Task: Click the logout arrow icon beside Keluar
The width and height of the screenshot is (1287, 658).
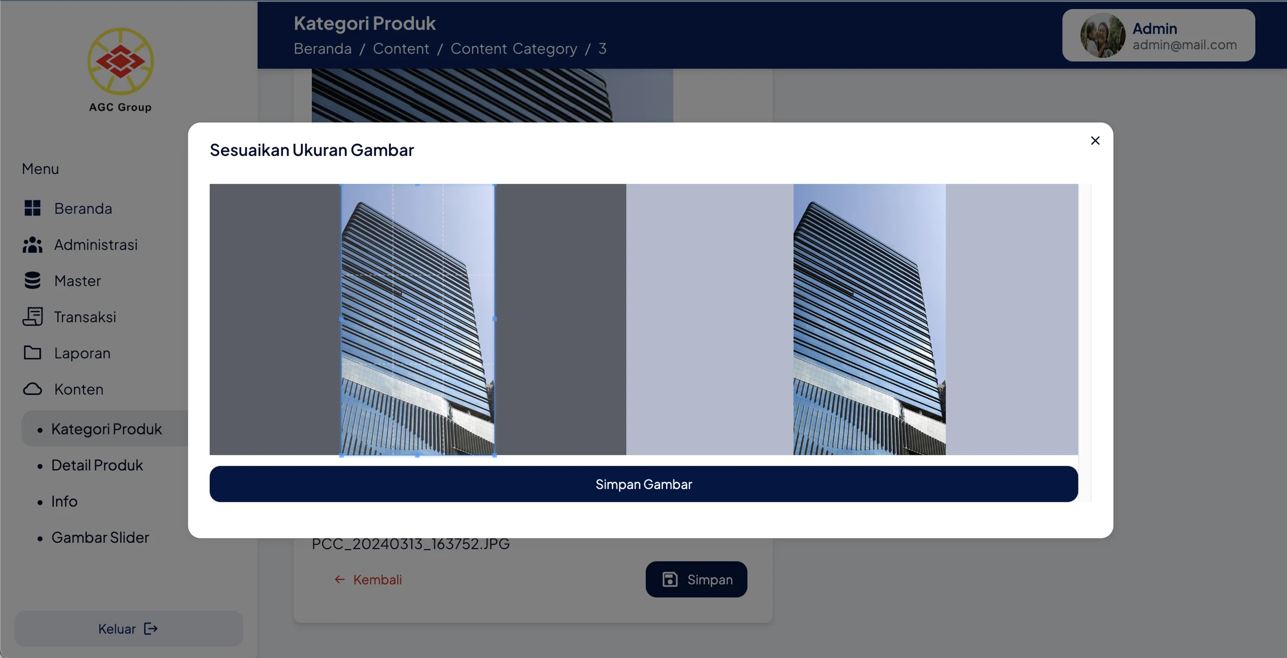Action: [151, 629]
